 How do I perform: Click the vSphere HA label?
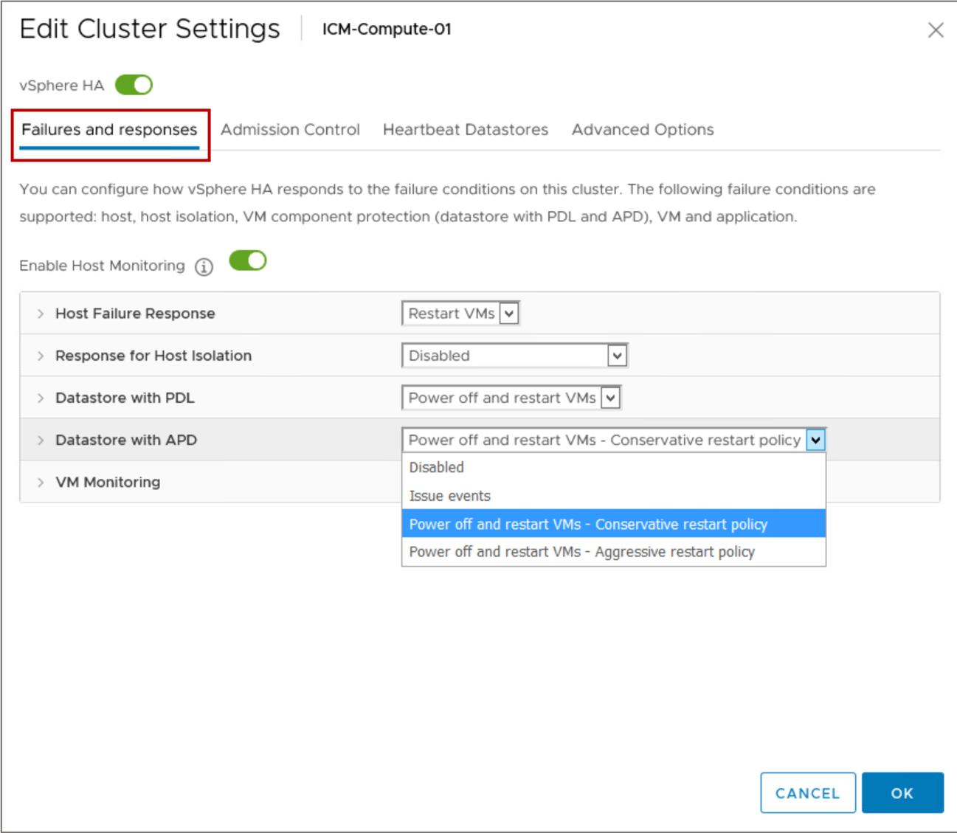(62, 86)
